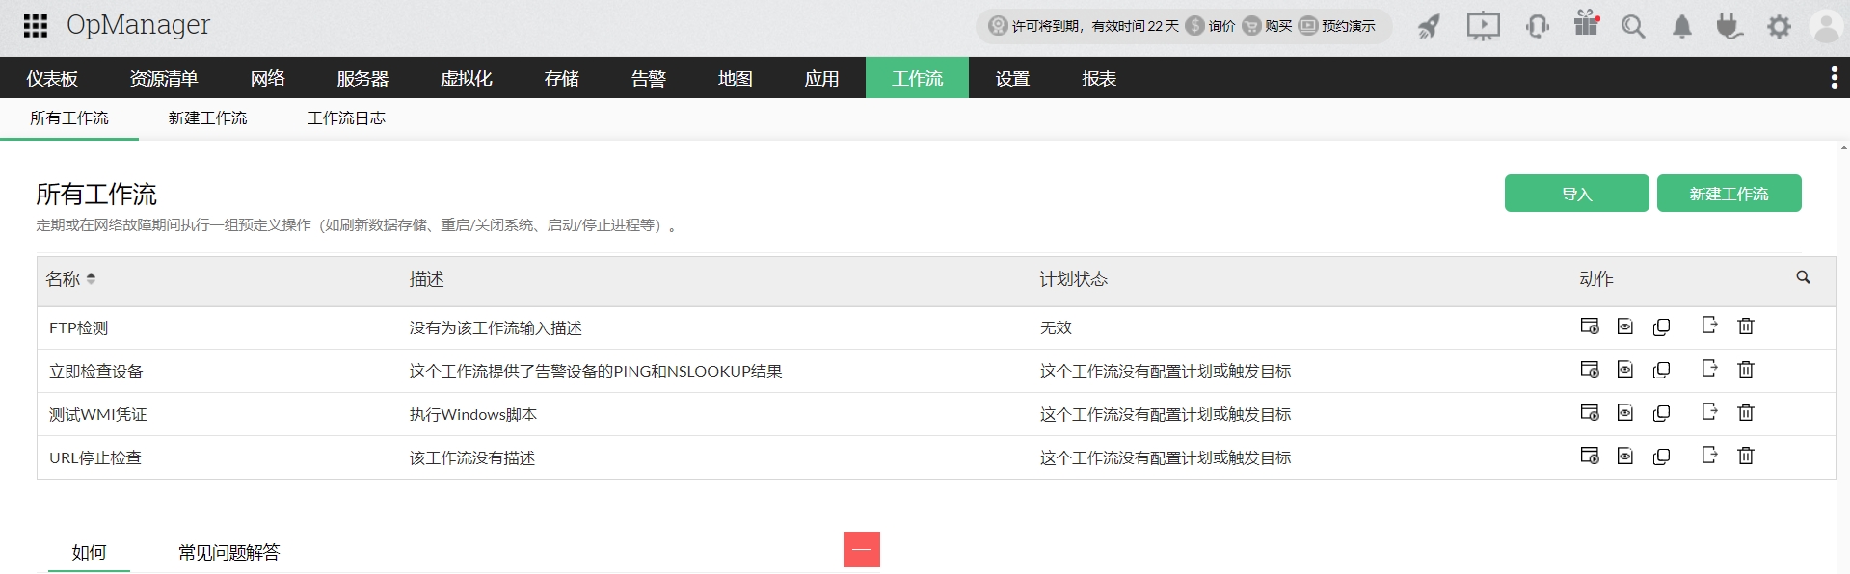1850x574 pixels.
Task: Delete the URL停止检查 workflow
Action: pos(1746,456)
